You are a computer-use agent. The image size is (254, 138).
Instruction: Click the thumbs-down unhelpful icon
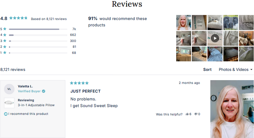click(x=196, y=114)
